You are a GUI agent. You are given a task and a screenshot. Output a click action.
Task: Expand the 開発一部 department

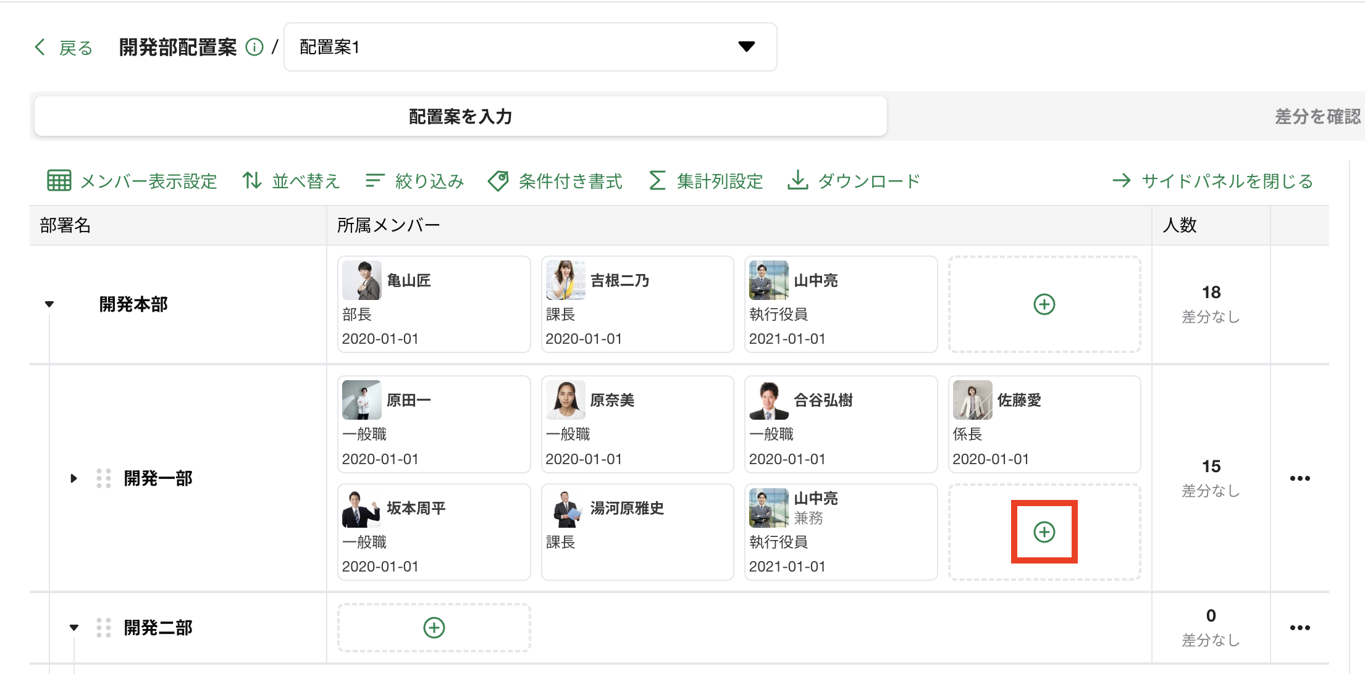[73, 478]
